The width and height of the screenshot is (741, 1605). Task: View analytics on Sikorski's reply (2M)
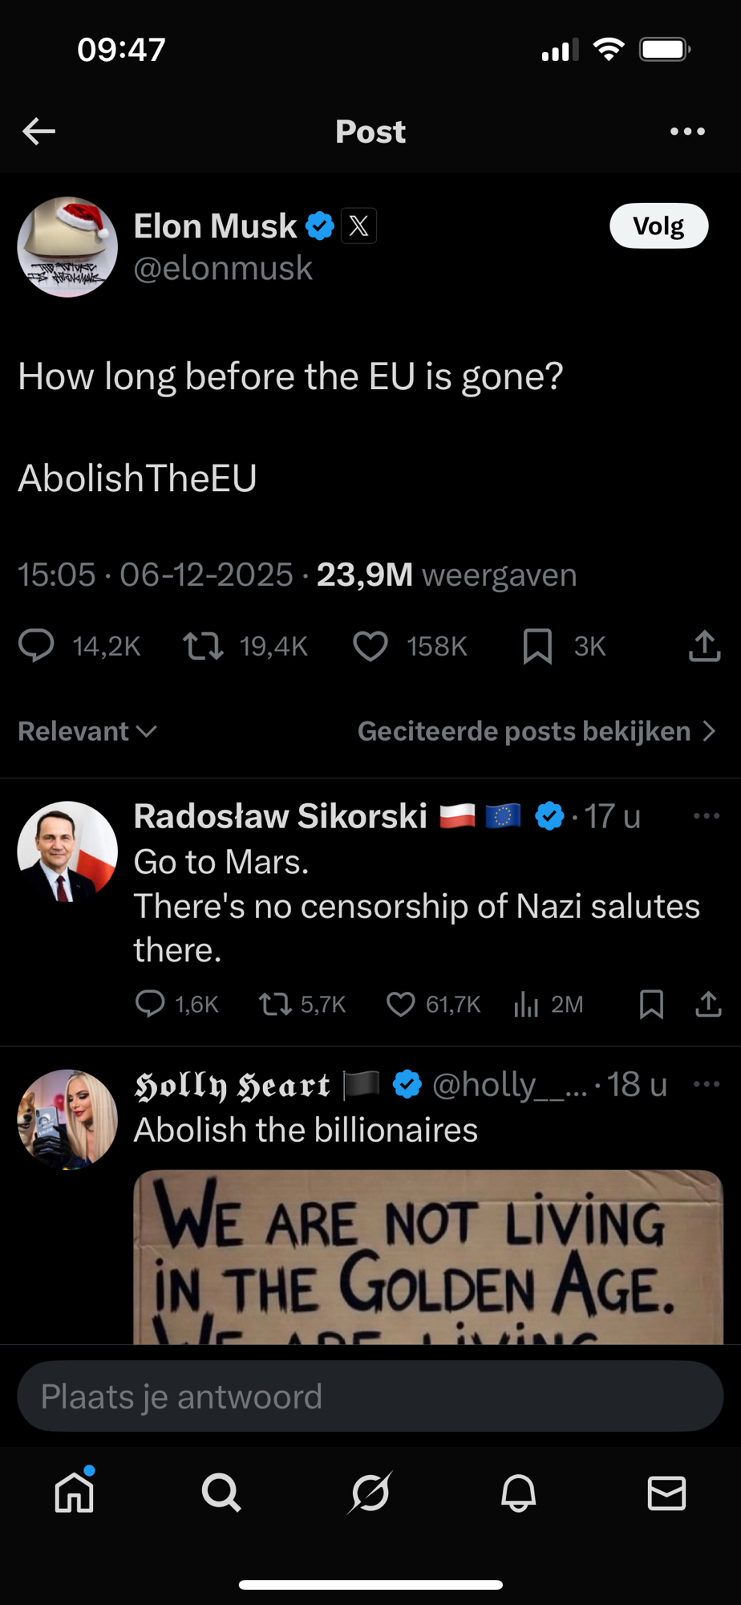(x=526, y=1004)
